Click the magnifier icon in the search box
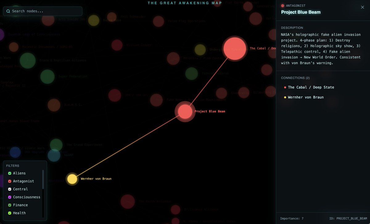Viewport: 370px width, 224px height. pos(8,11)
